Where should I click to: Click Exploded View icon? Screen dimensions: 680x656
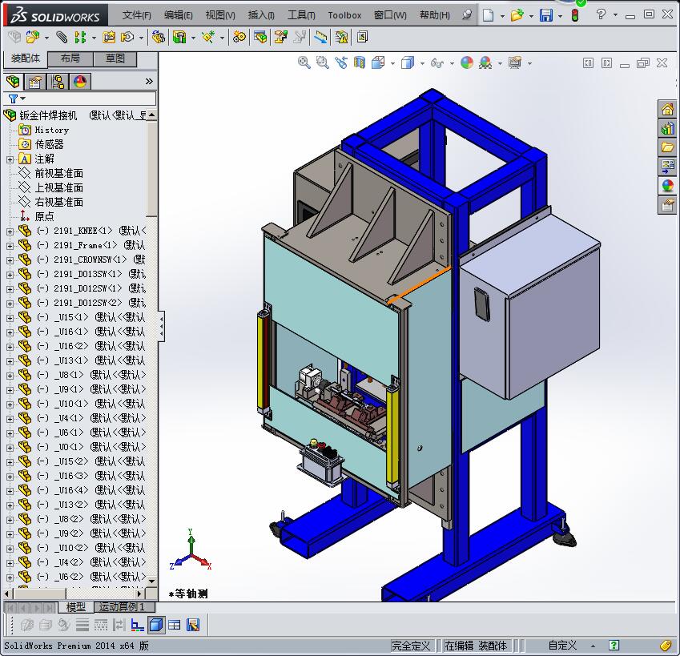(280, 38)
